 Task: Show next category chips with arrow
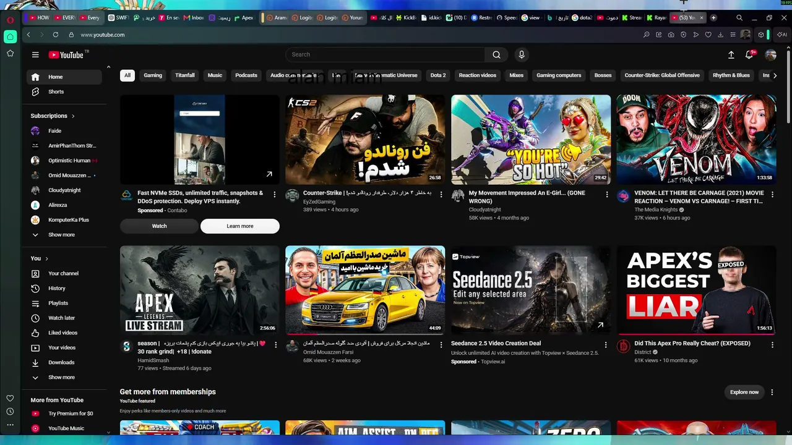click(x=775, y=75)
